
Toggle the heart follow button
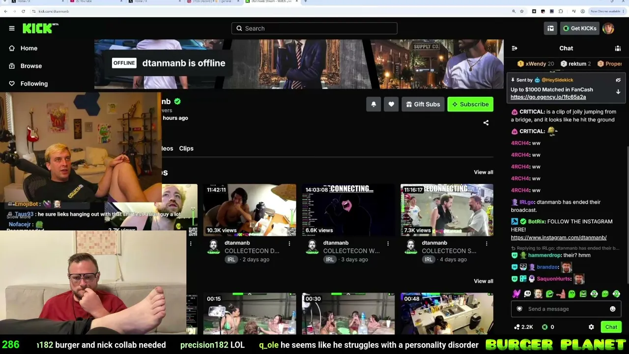click(391, 104)
